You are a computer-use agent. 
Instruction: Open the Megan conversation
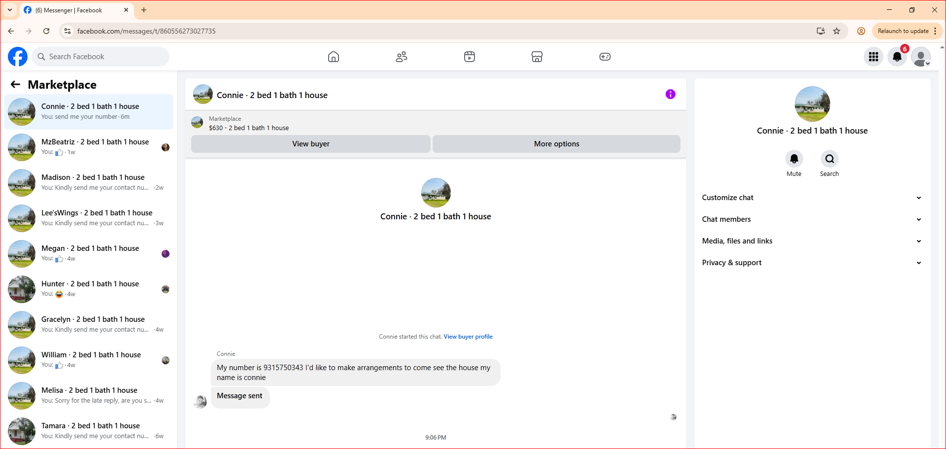click(x=89, y=254)
